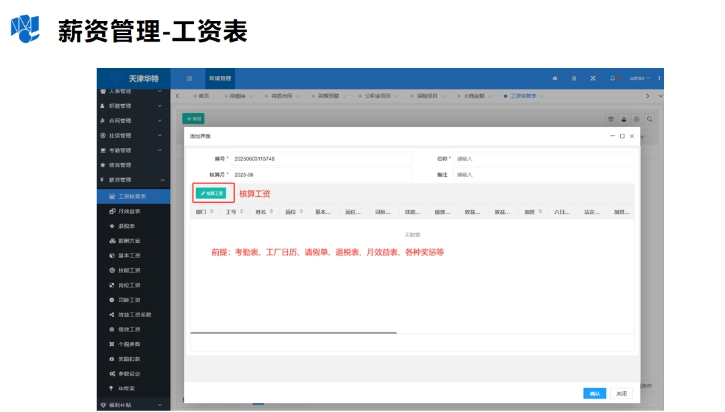The image size is (725, 412).
Task: Click the 备注 input field
Action: coord(544,175)
